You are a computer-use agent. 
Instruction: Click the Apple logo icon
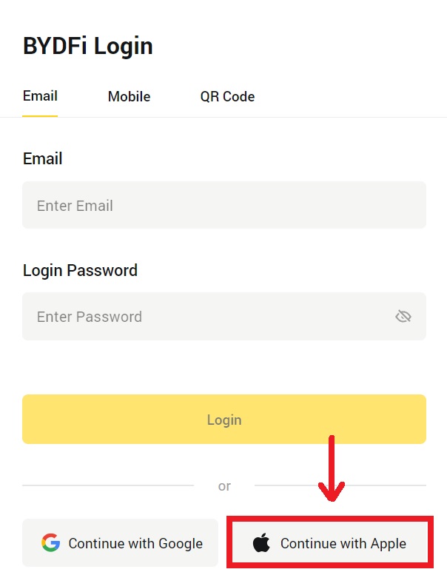point(261,543)
